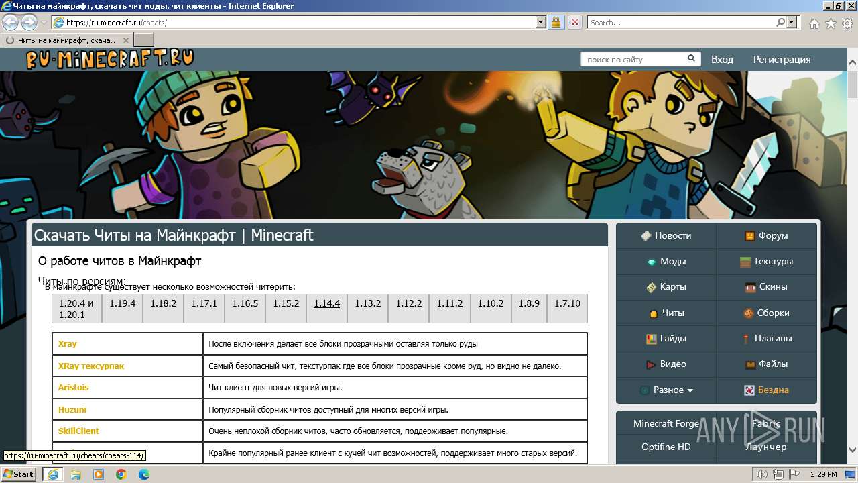Close the current browser tab
This screenshot has height=483, width=858.
[x=126, y=40]
